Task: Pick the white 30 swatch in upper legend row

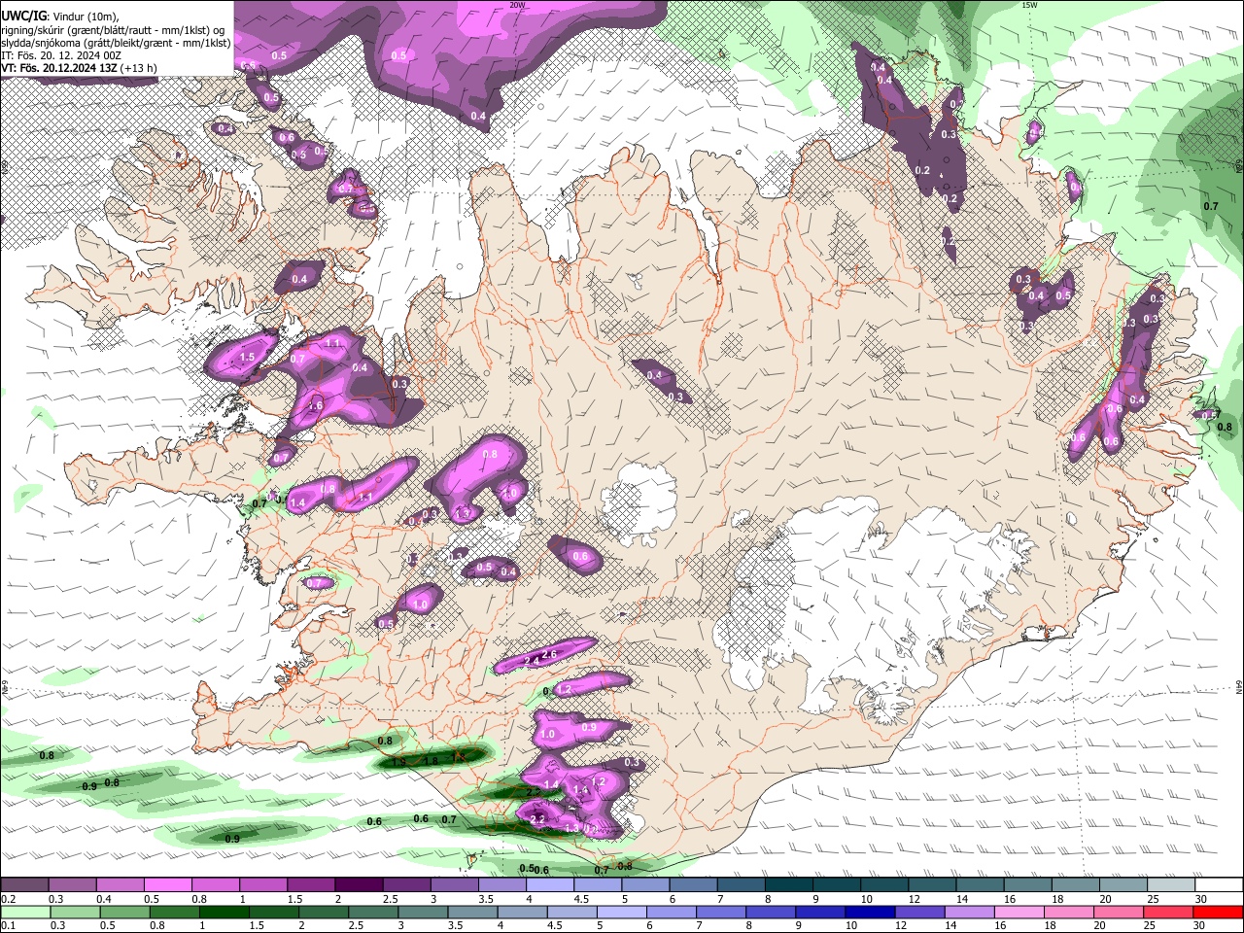Action: [x=1220, y=885]
